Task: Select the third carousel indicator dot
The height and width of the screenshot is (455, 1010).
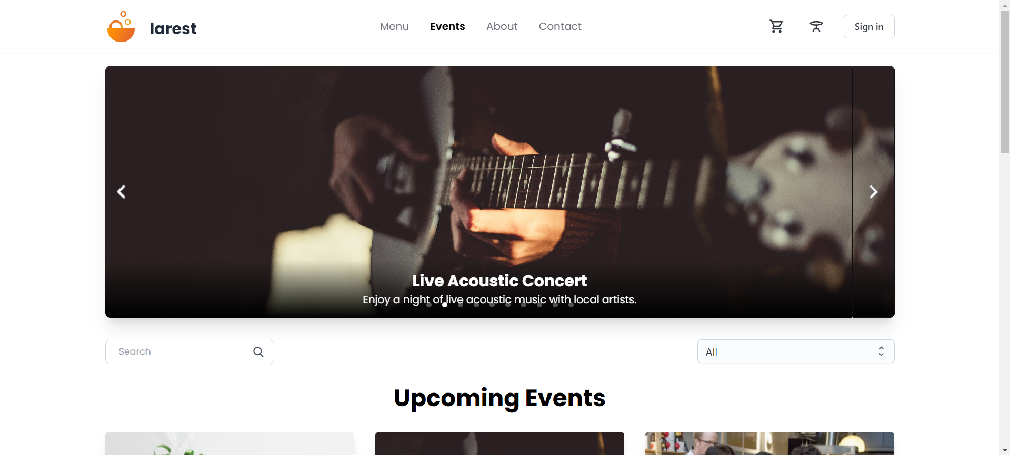Action: (x=461, y=305)
